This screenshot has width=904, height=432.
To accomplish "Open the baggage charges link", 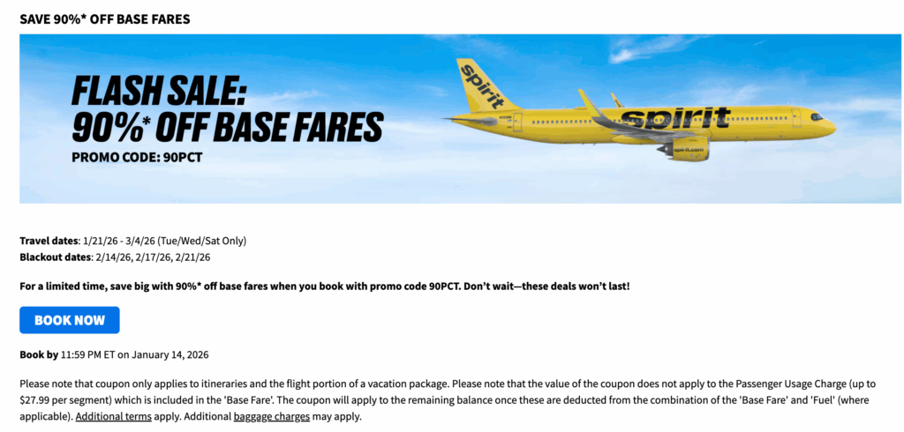I will click(271, 416).
